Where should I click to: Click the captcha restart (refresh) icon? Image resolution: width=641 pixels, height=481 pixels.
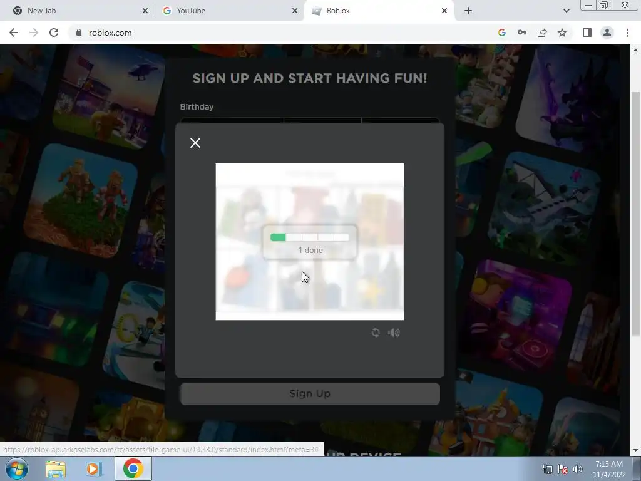point(376,333)
